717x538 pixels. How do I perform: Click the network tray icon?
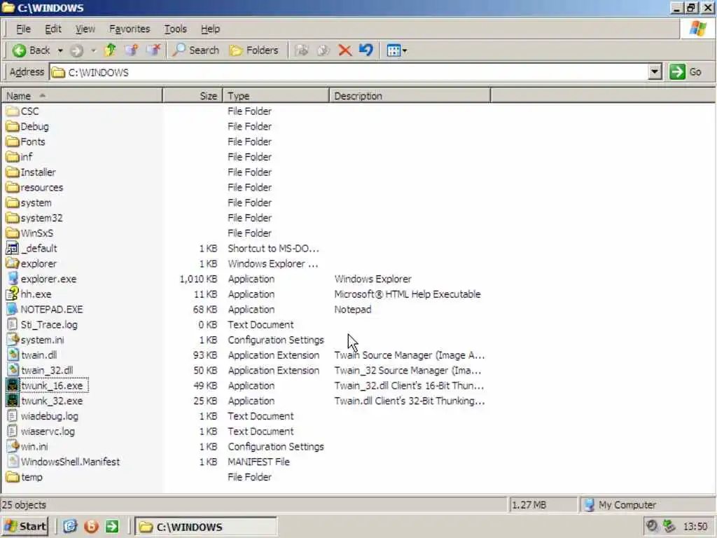point(669,527)
